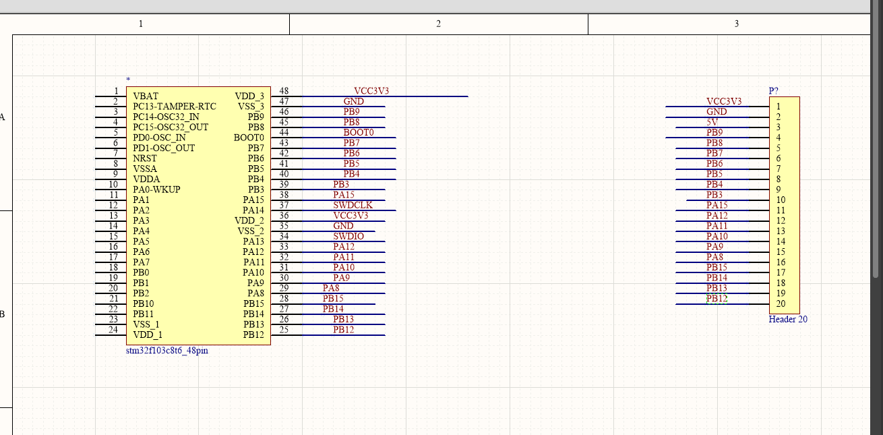883x435 pixels.
Task: Click the PA10 net label at header pin 14
Action: [x=717, y=236]
